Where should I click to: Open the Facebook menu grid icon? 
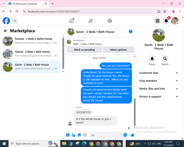158,21
